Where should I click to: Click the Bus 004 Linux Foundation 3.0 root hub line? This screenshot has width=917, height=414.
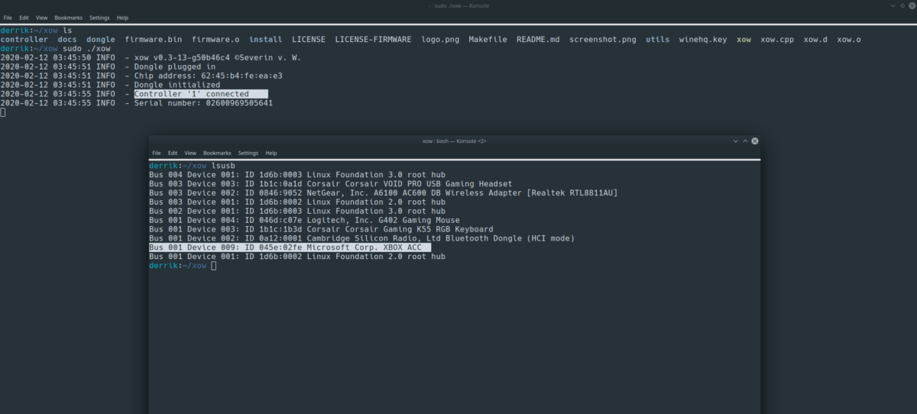coord(297,175)
